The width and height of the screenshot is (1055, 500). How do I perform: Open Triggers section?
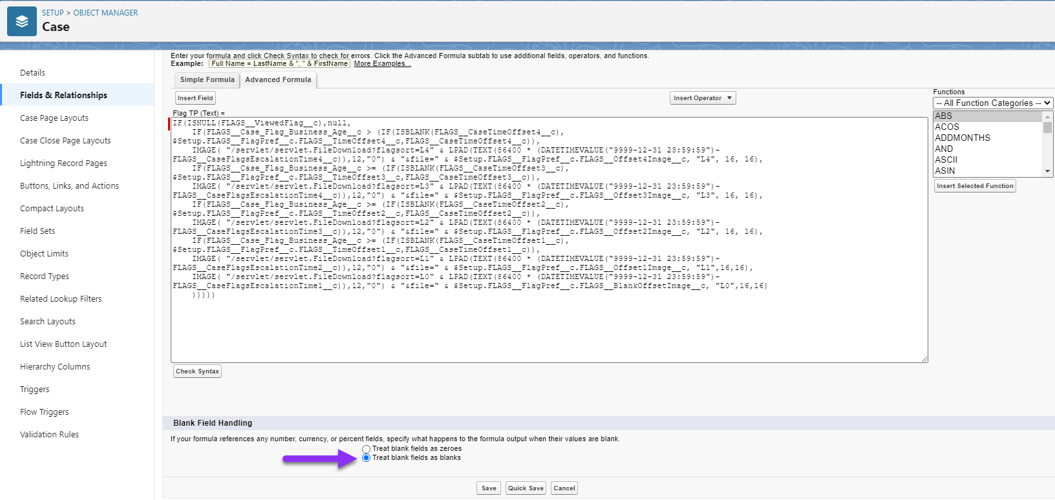click(34, 390)
